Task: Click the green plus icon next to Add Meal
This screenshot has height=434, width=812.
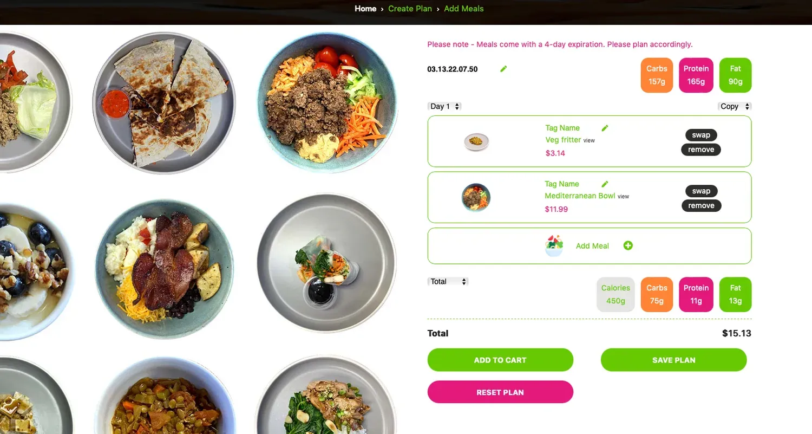Action: pos(628,245)
